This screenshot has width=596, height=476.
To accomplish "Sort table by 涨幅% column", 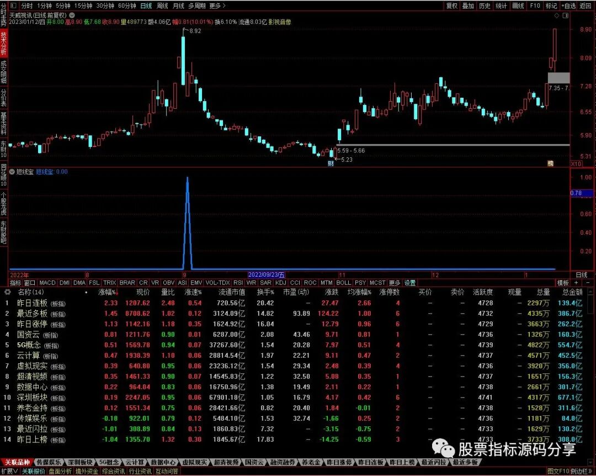I will [x=107, y=292].
